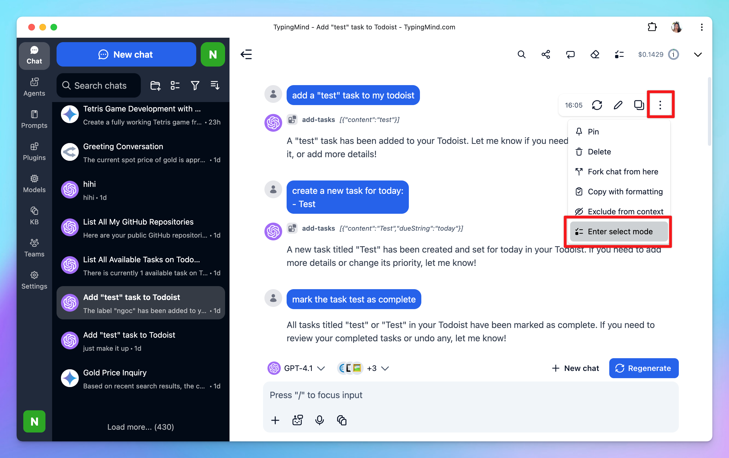Expand the add-tasks call with dueString today
Image resolution: width=729 pixels, height=458 pixels.
[x=375, y=228]
